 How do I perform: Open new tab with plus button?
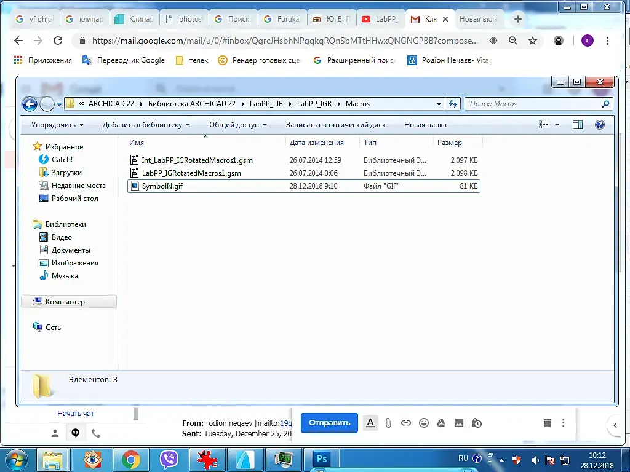point(518,19)
